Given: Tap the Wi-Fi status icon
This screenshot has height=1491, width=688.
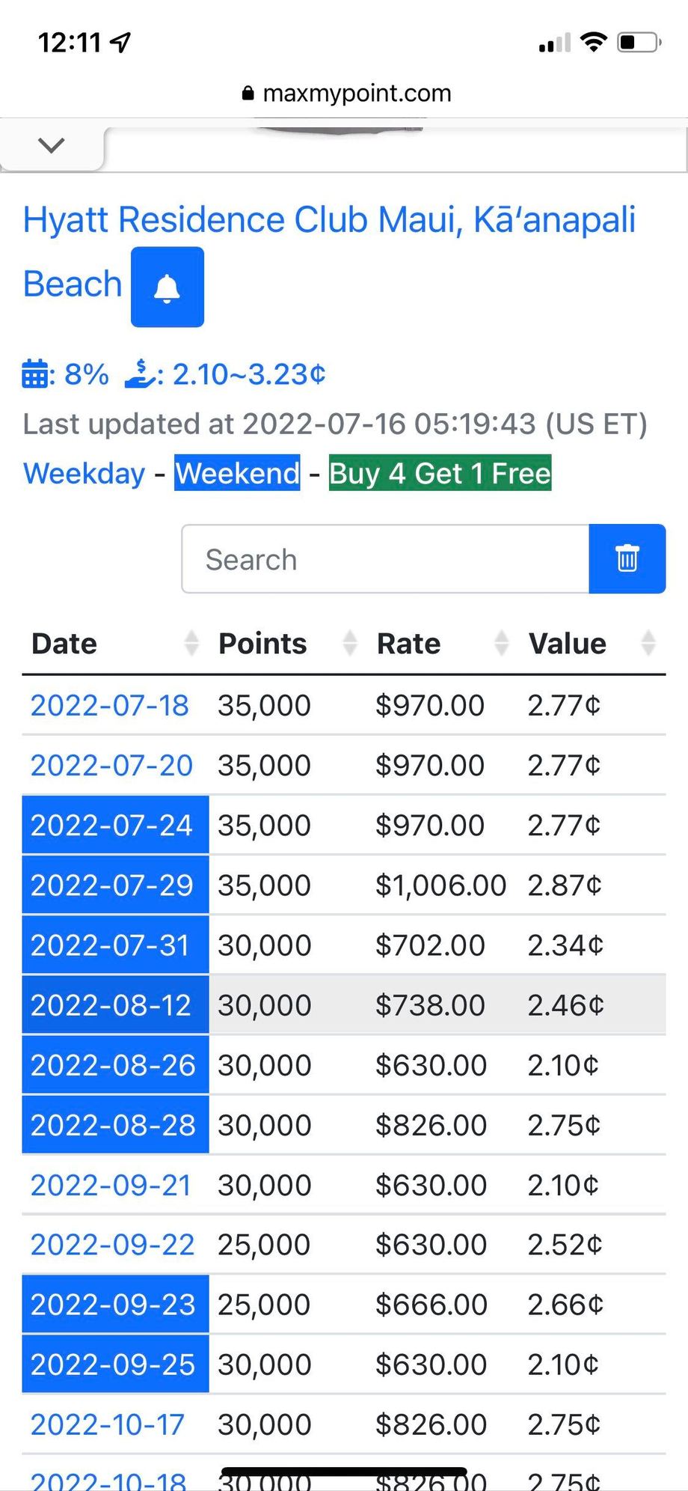Looking at the screenshot, I should [x=593, y=42].
